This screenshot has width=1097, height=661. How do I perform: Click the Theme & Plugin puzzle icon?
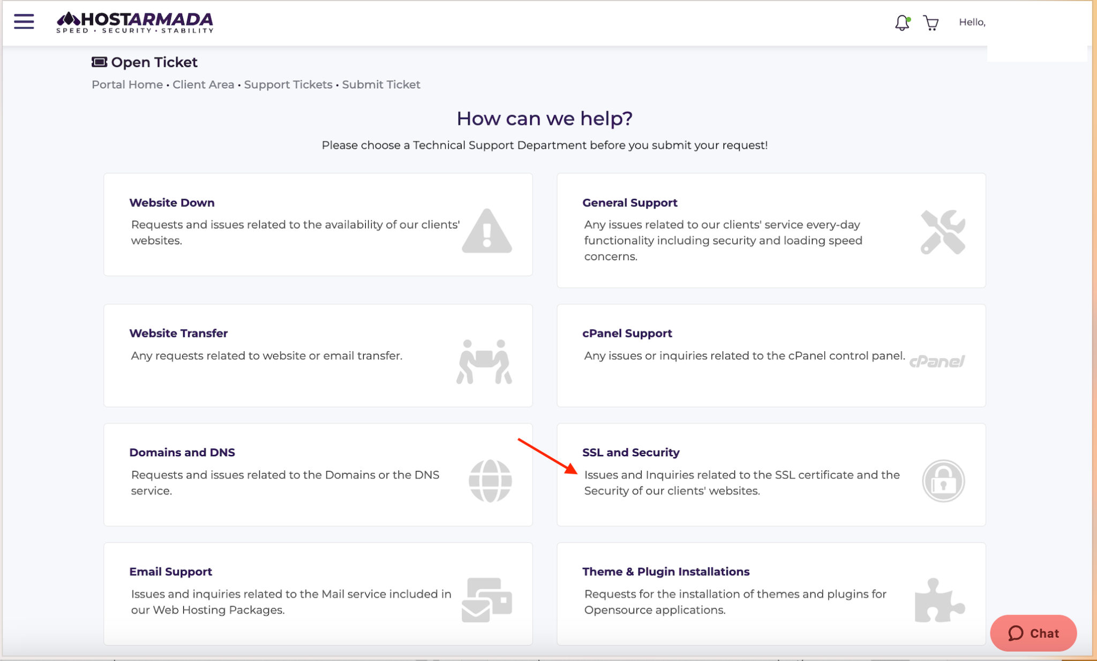pos(940,600)
